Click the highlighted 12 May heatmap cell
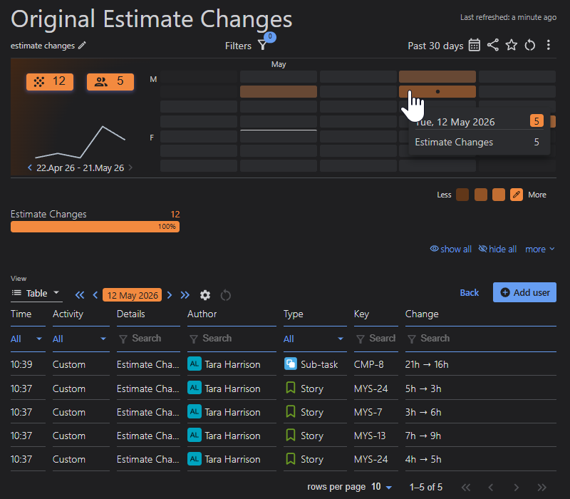This screenshot has height=499, width=570. [x=437, y=91]
